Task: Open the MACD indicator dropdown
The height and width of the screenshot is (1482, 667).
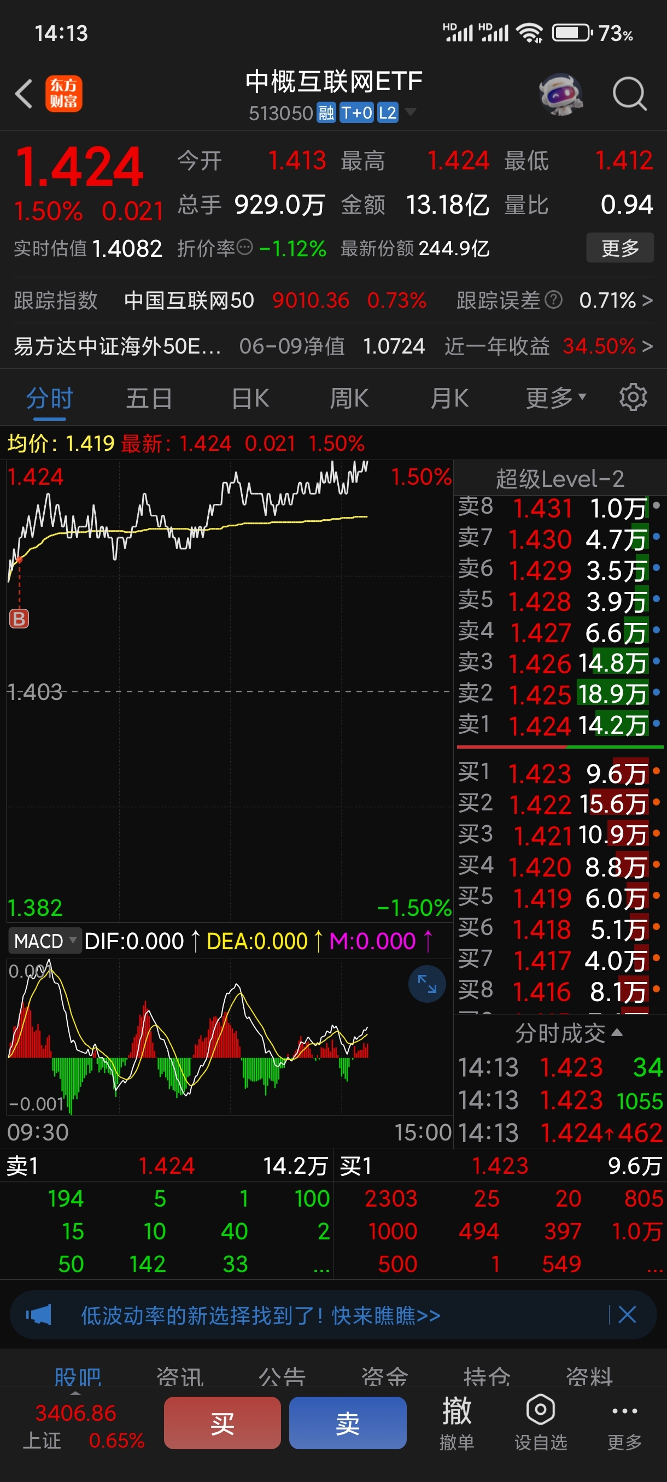Action: point(45,941)
